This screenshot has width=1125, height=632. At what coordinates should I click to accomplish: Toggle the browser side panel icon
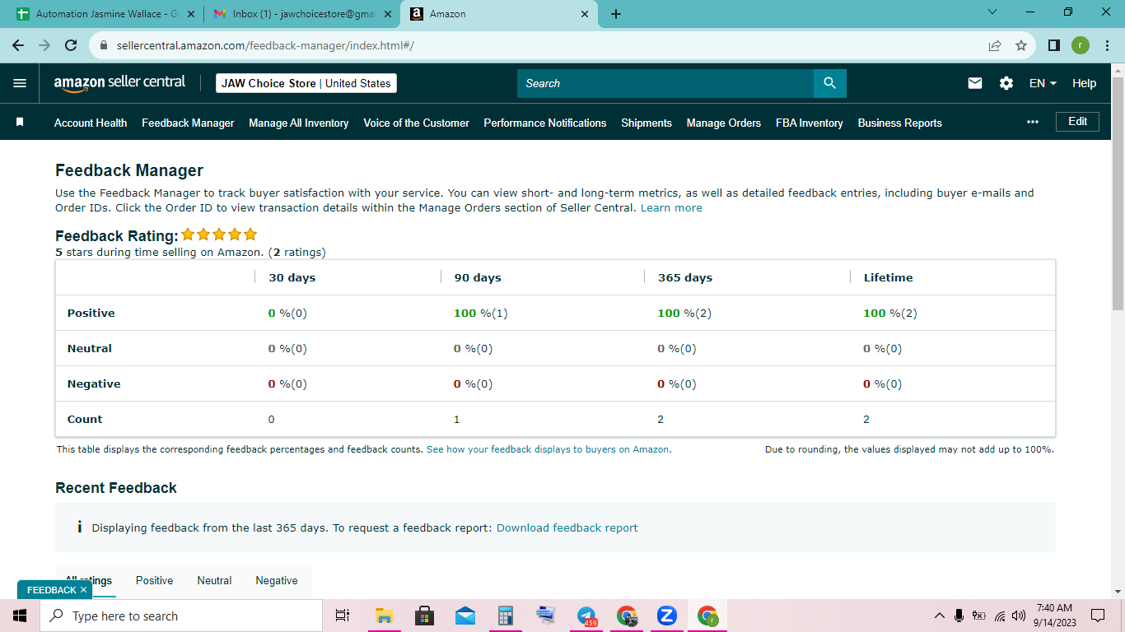point(1054,45)
